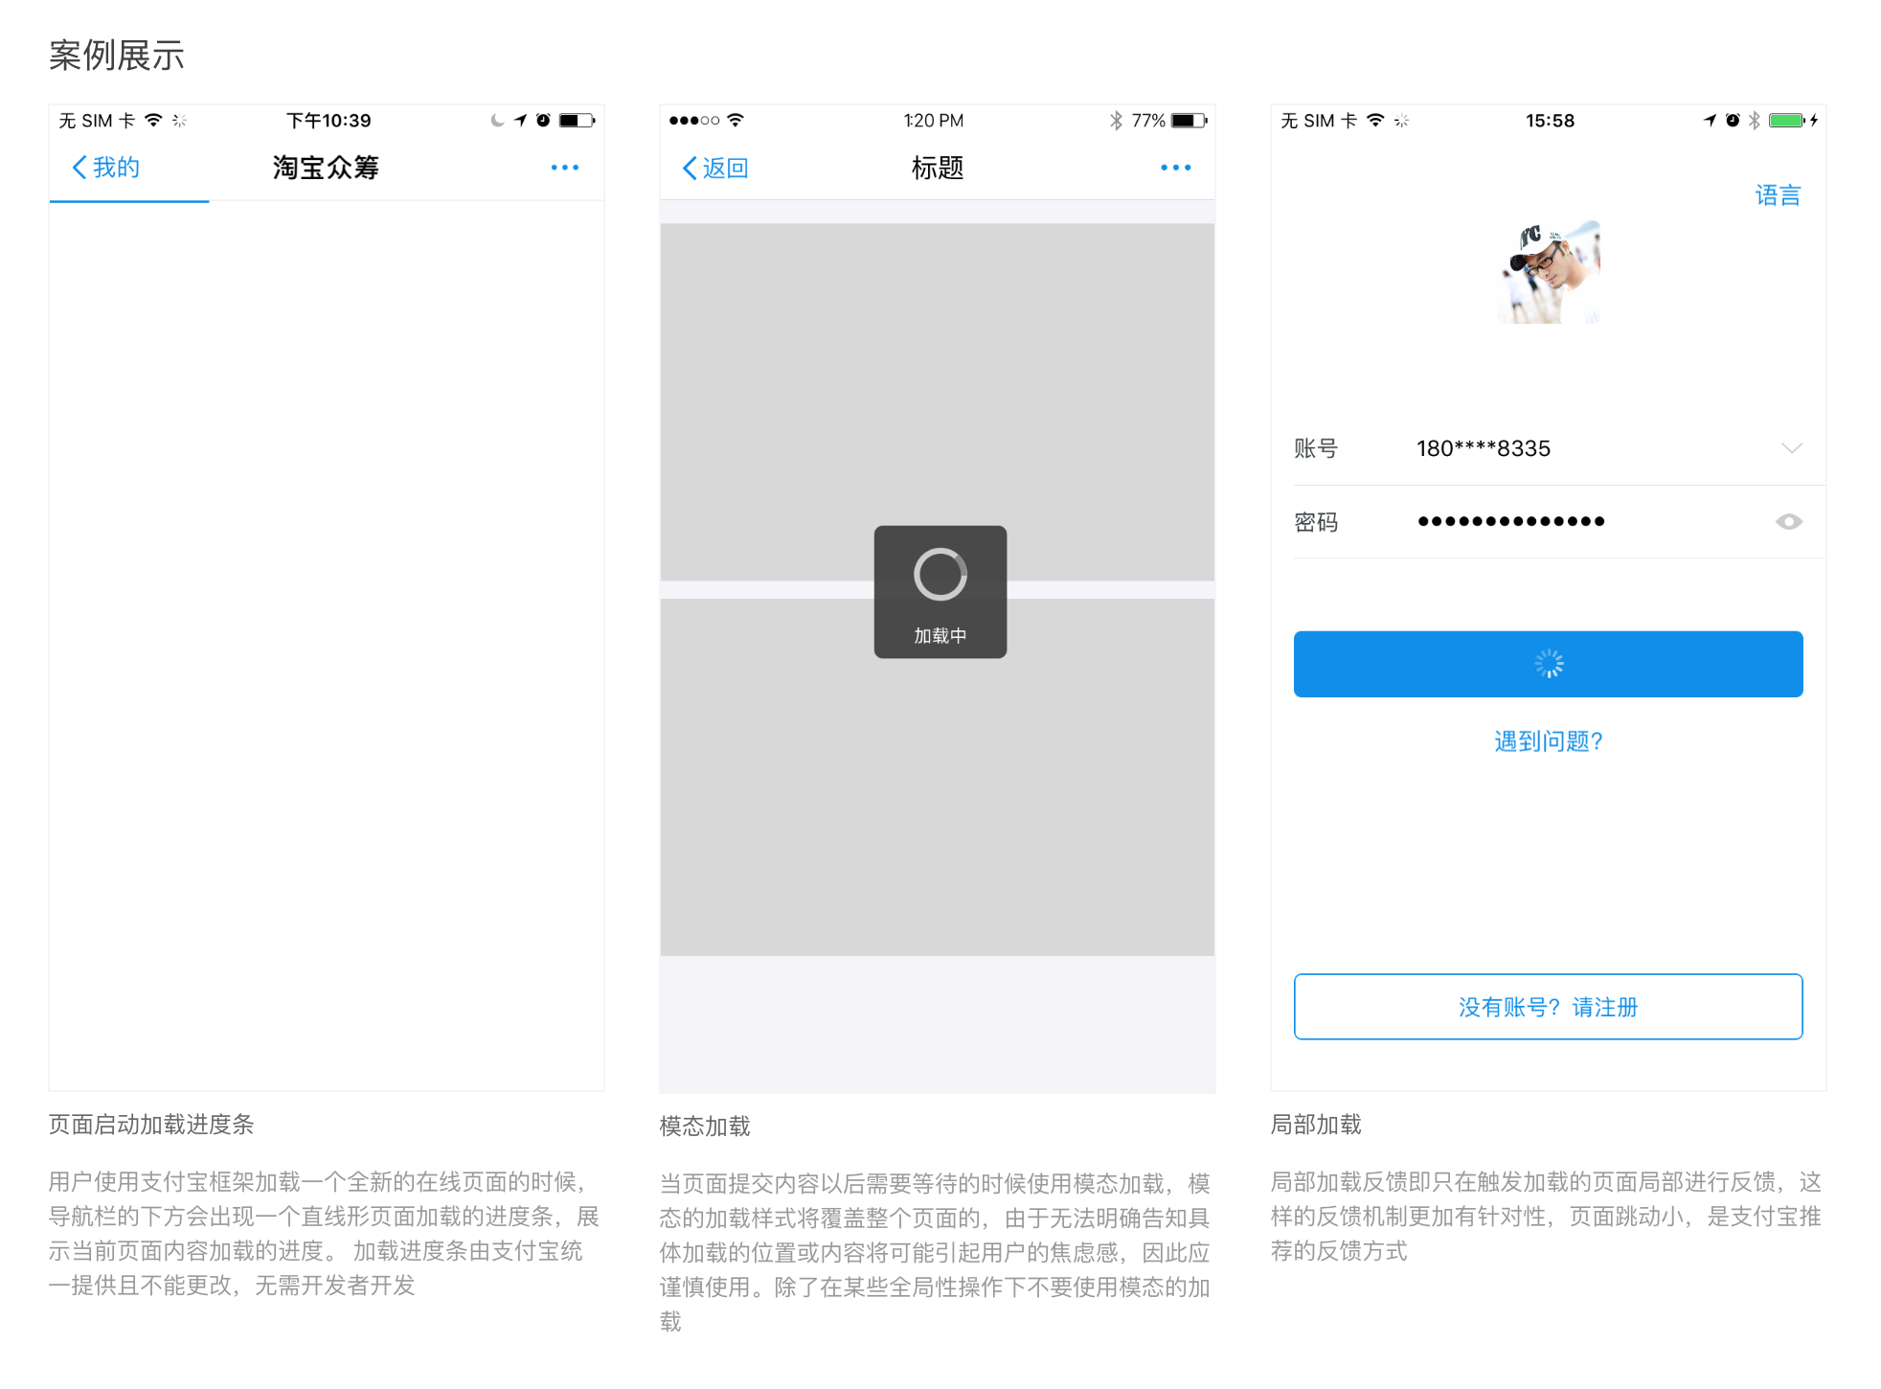This screenshot has width=1881, height=1389.
Task: Tap the battery icon in the 下午10:39 status bar
Action: tap(578, 120)
